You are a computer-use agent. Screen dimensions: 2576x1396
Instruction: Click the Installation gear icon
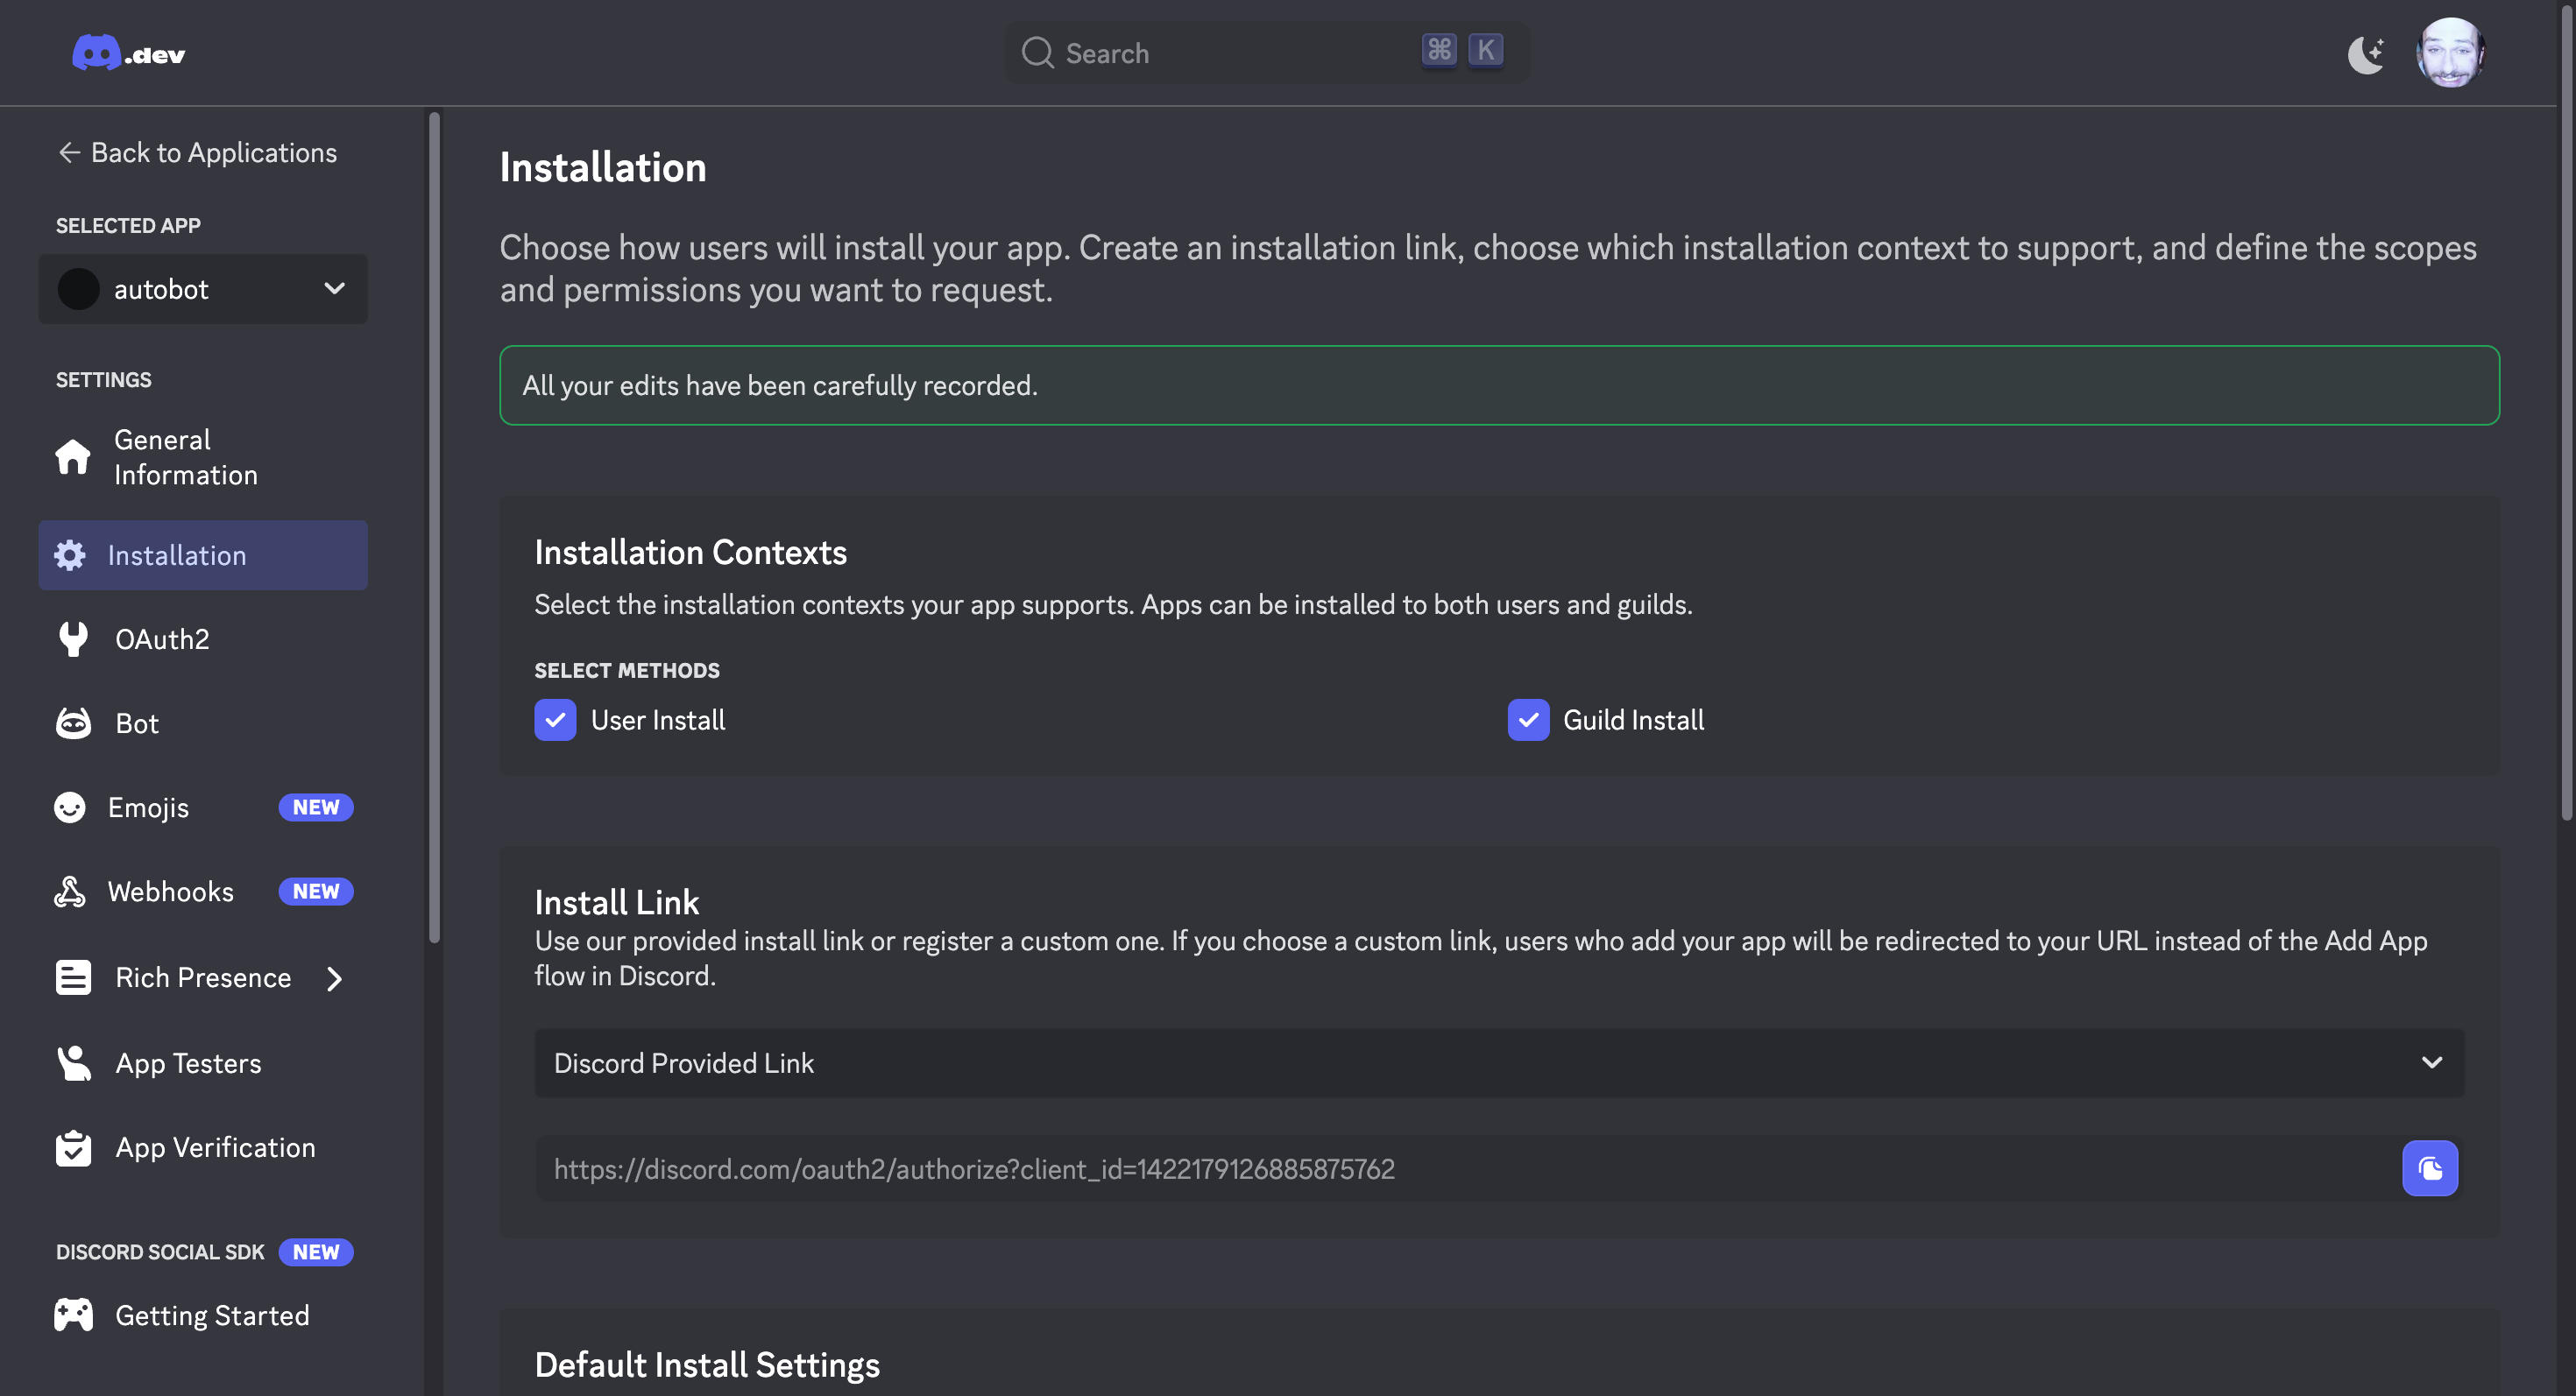point(70,554)
